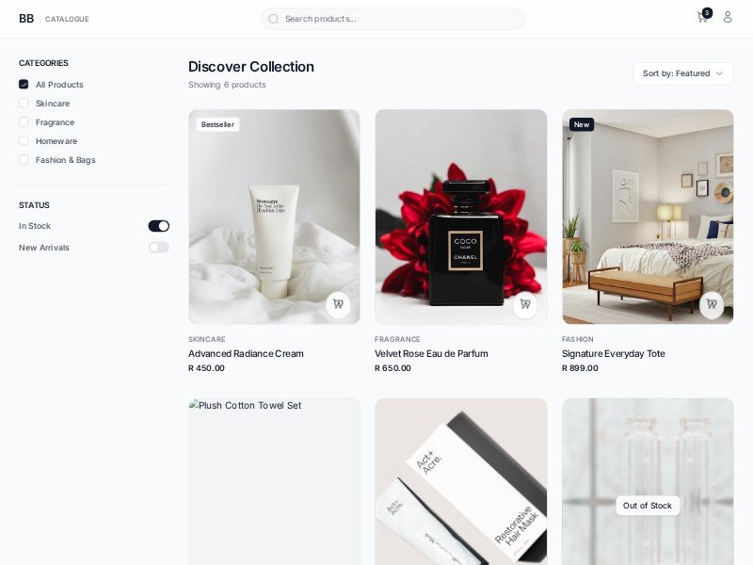Check the Skincare category checkbox
This screenshot has width=753, height=565.
[24, 104]
